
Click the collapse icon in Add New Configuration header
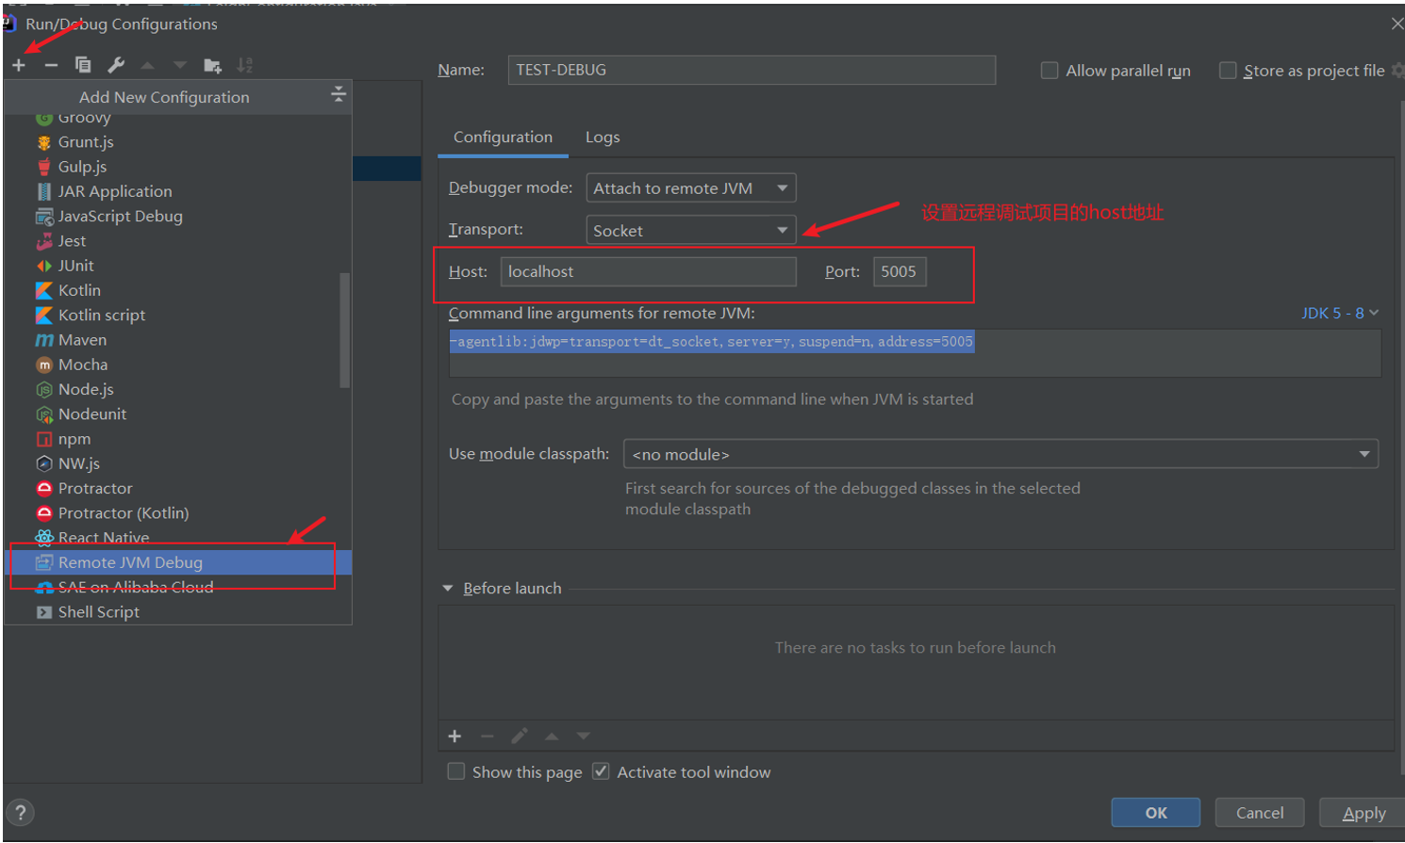coord(339,94)
